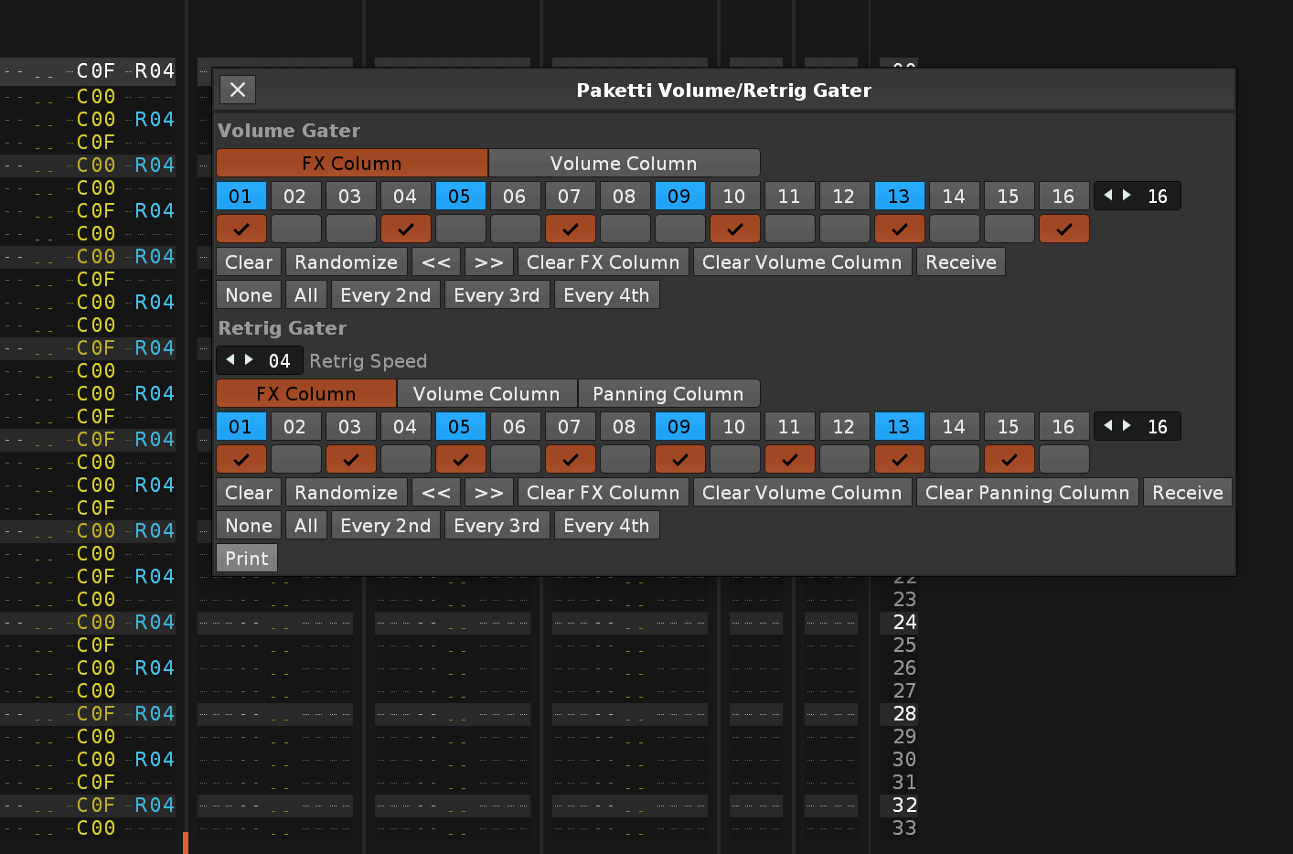This screenshot has width=1293, height=854.
Task: Switch Volume Gater to Volume Column
Action: coord(624,164)
